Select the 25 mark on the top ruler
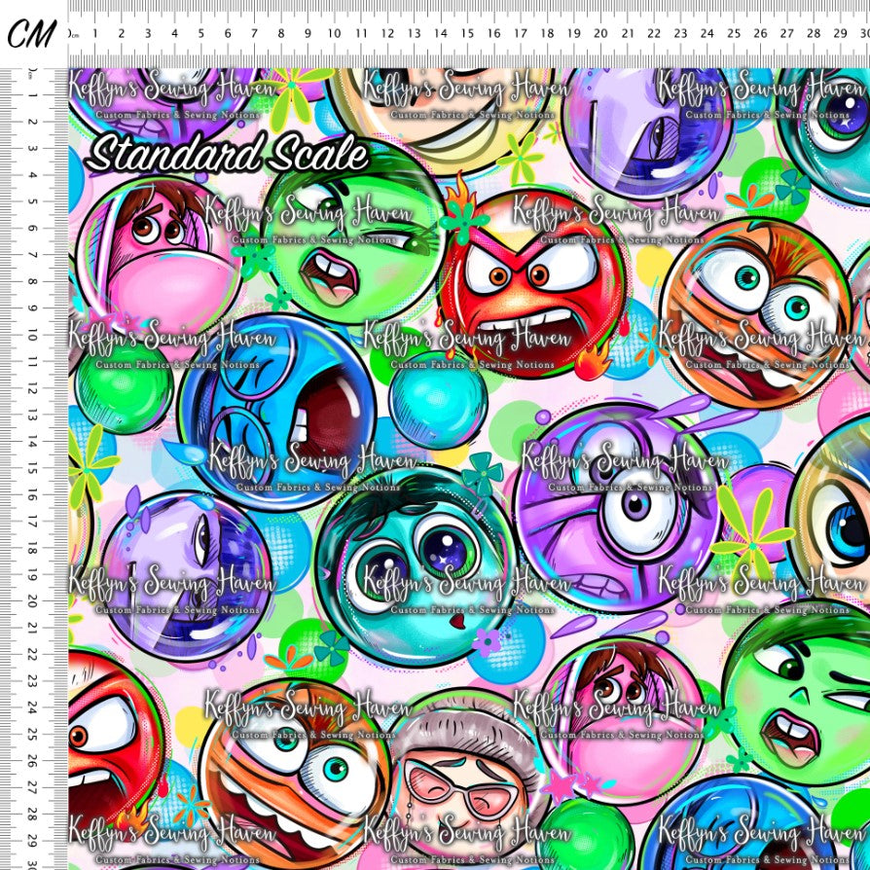 [x=734, y=34]
